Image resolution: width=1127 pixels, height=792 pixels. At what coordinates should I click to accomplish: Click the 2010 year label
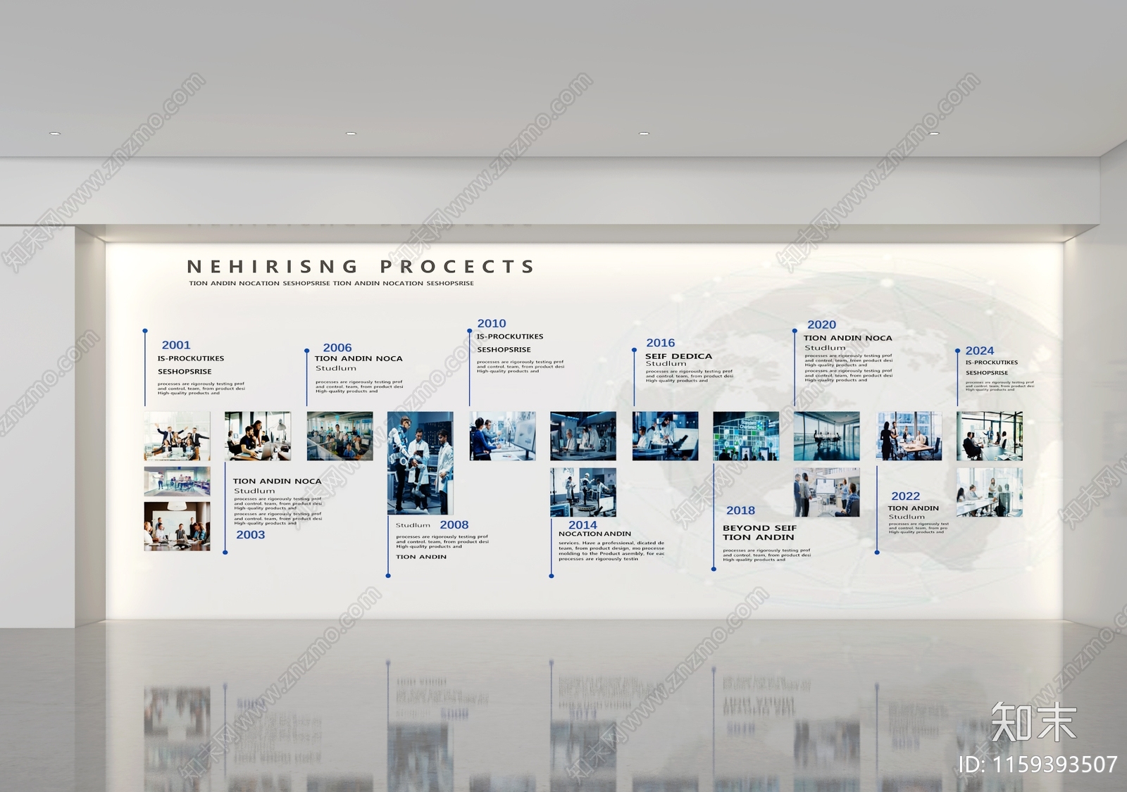(492, 324)
